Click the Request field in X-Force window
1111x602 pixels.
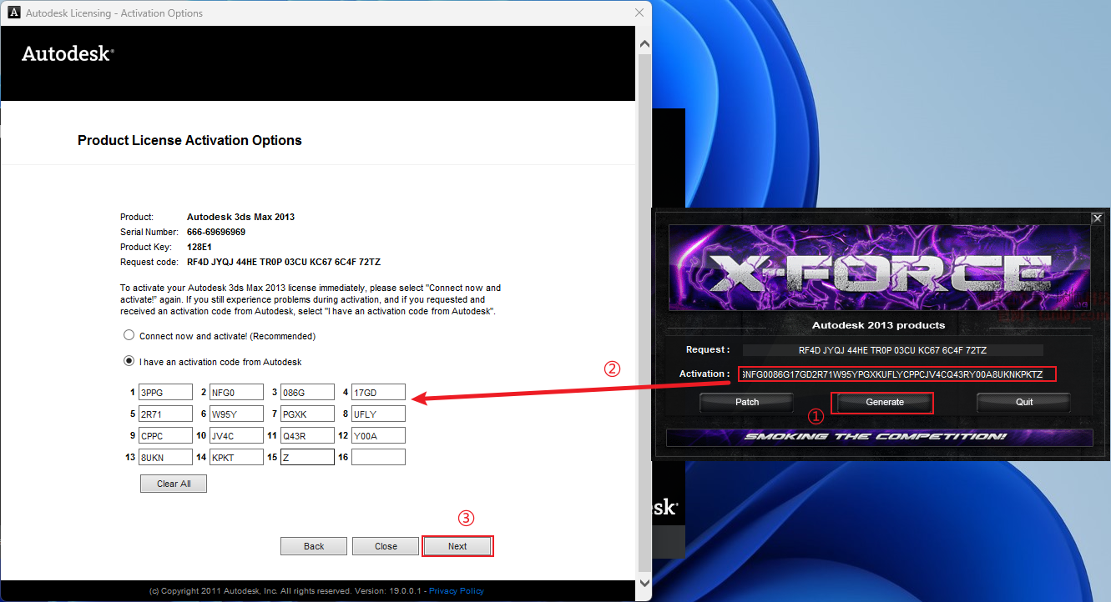coord(893,350)
